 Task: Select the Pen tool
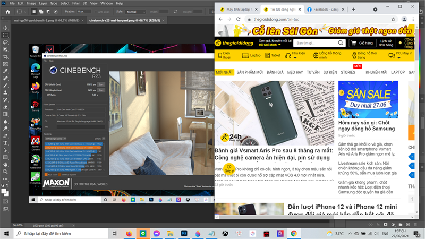(5, 136)
